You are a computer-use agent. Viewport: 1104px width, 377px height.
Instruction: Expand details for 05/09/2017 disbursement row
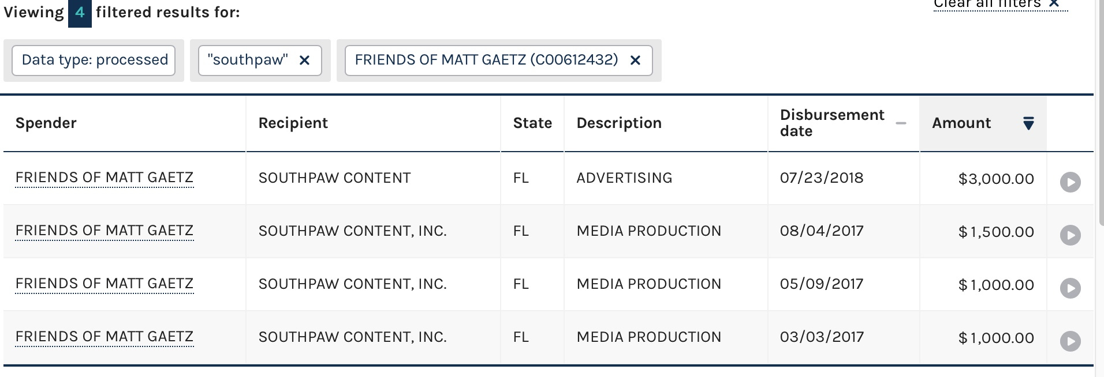coord(1070,288)
